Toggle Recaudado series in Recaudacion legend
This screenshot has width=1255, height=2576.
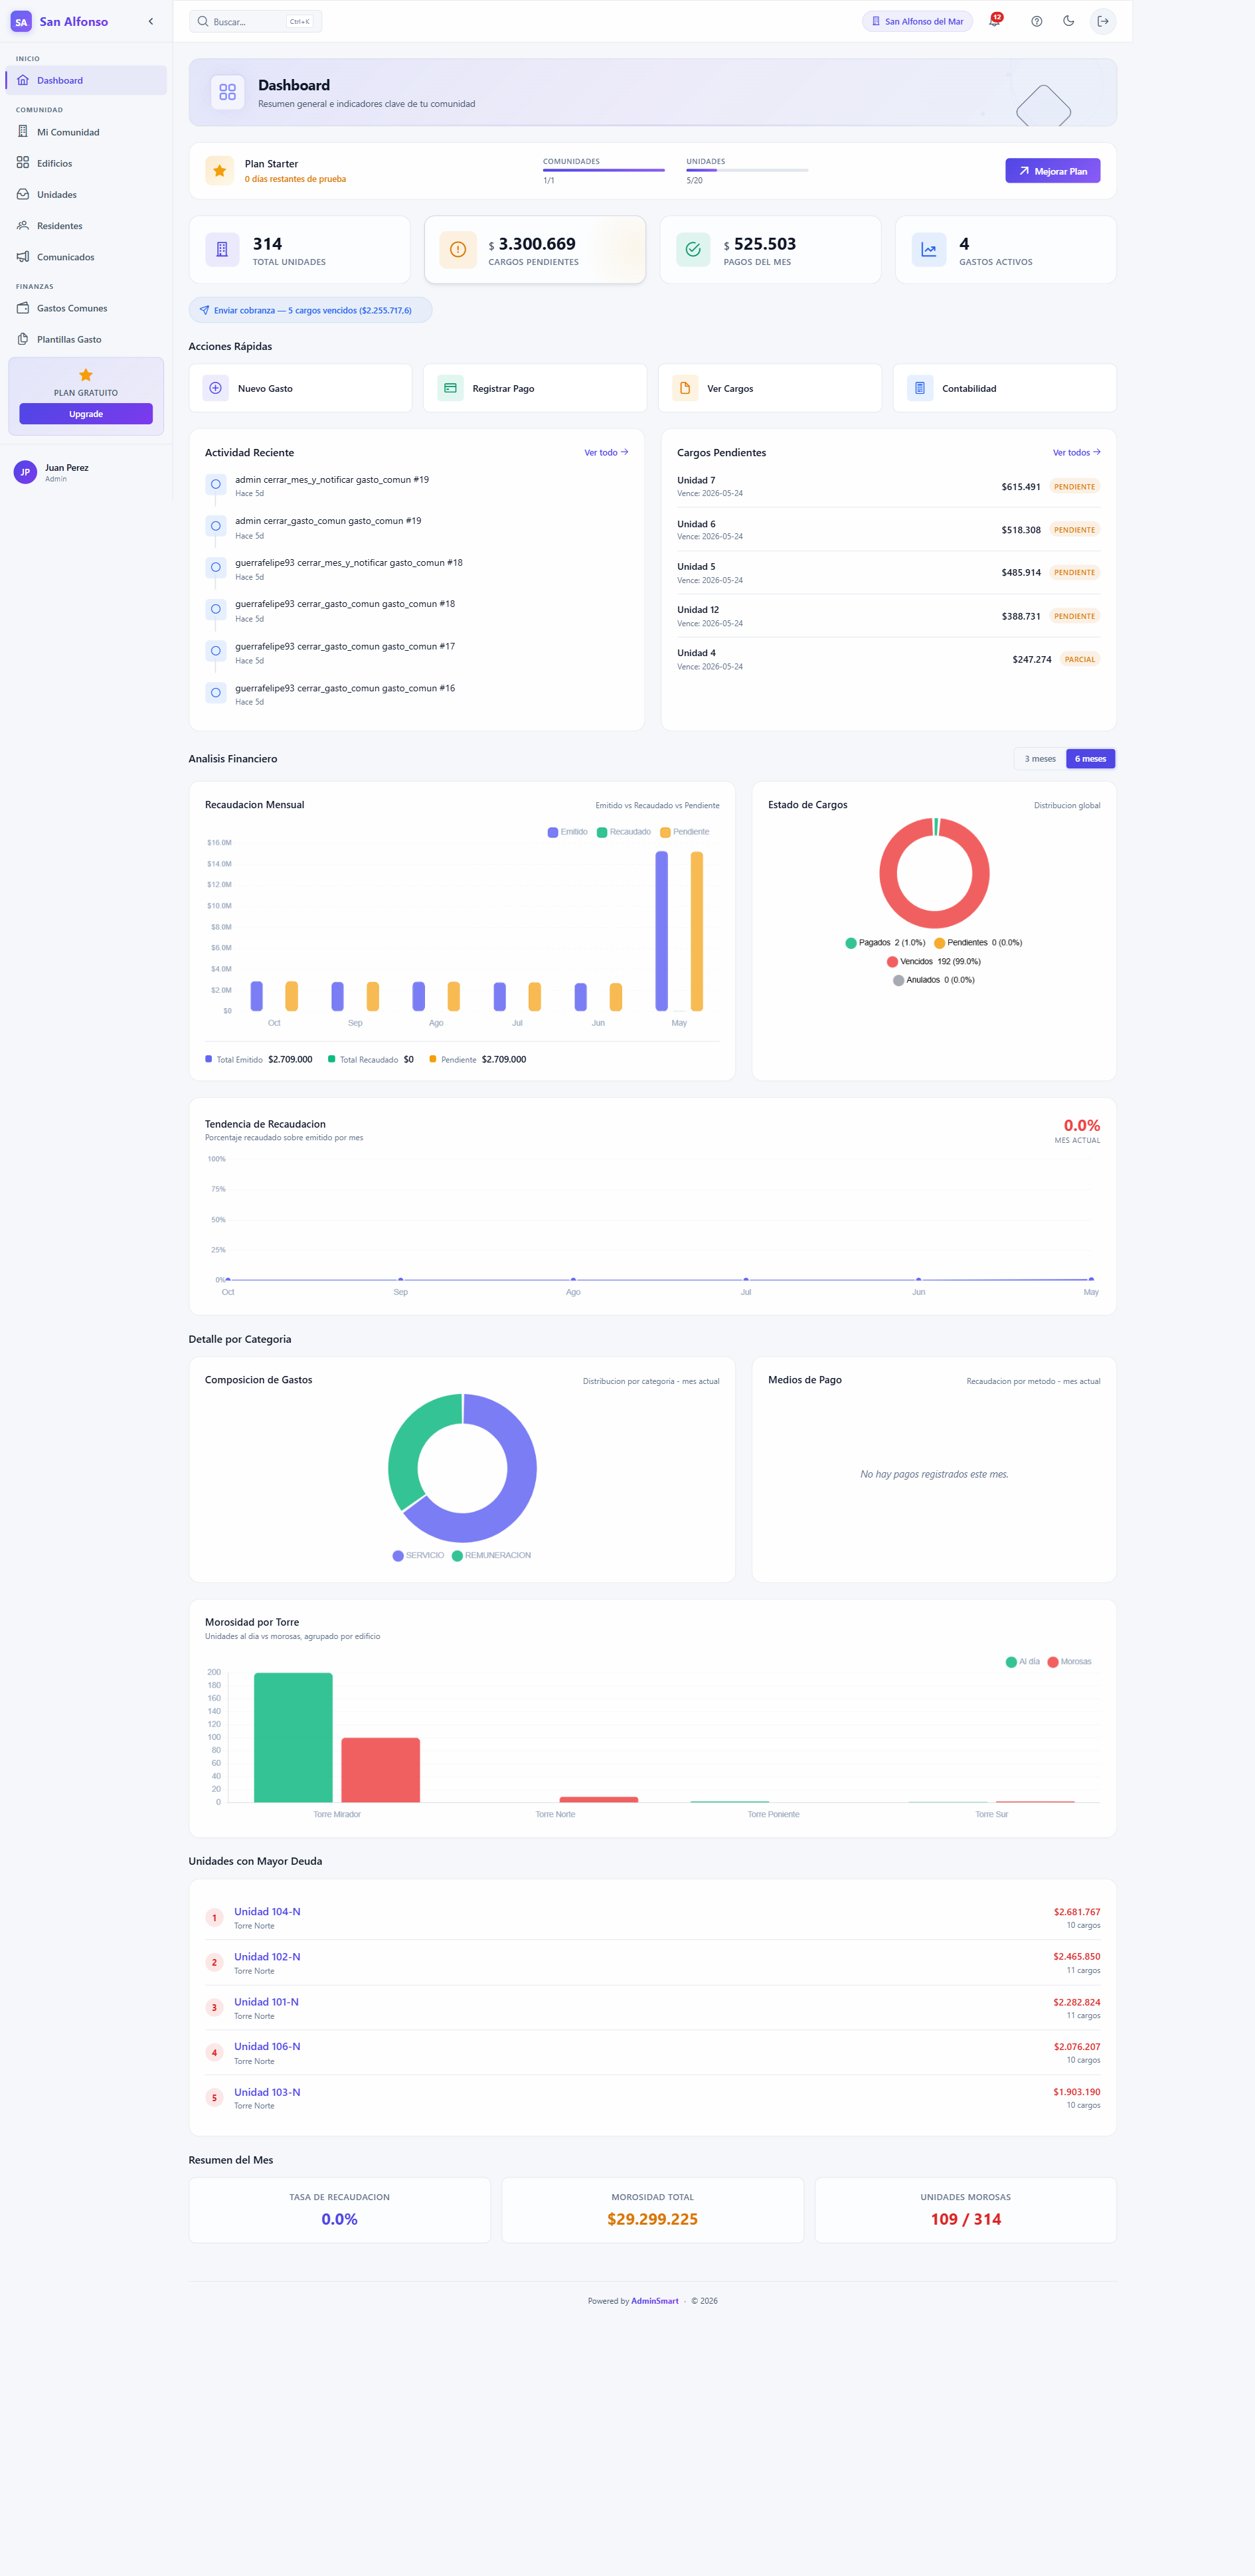[x=624, y=832]
